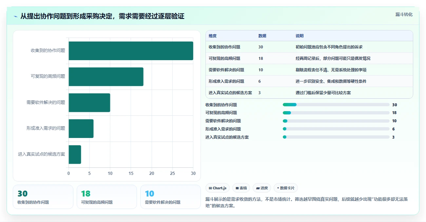Click 形成准入需求的问题 in the table
The image size is (426, 222).
click(x=226, y=81)
